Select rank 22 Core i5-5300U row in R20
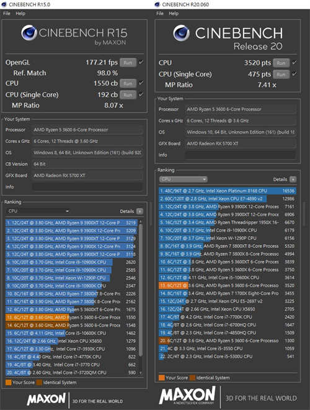 [x=228, y=357]
